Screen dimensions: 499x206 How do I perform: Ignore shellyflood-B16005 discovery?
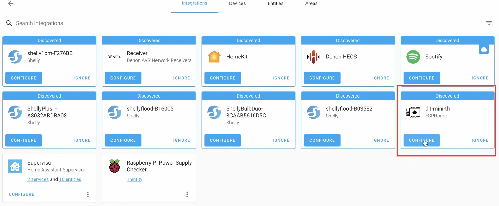182,140
